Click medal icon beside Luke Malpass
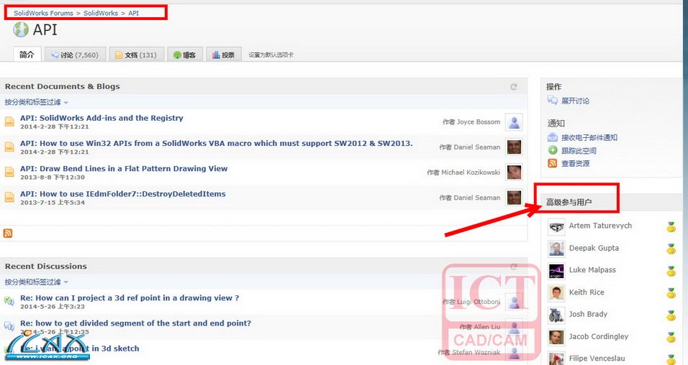Image resolution: width=688 pixels, height=365 pixels. click(x=671, y=271)
